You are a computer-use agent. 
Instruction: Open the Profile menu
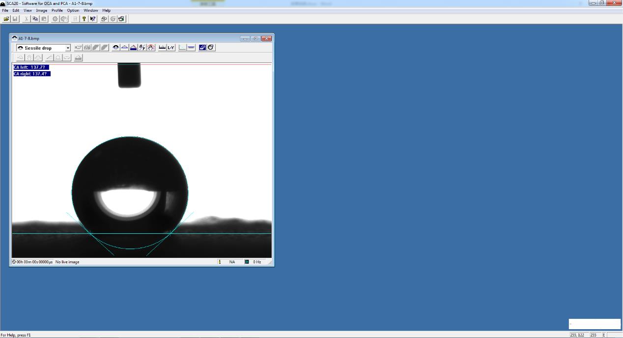pos(57,10)
